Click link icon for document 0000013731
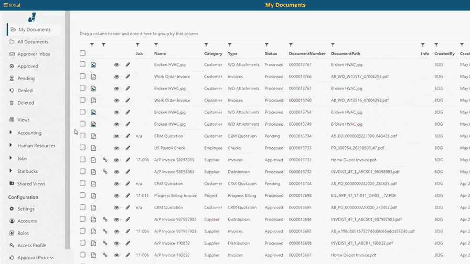The image size is (470, 264). click(x=105, y=160)
